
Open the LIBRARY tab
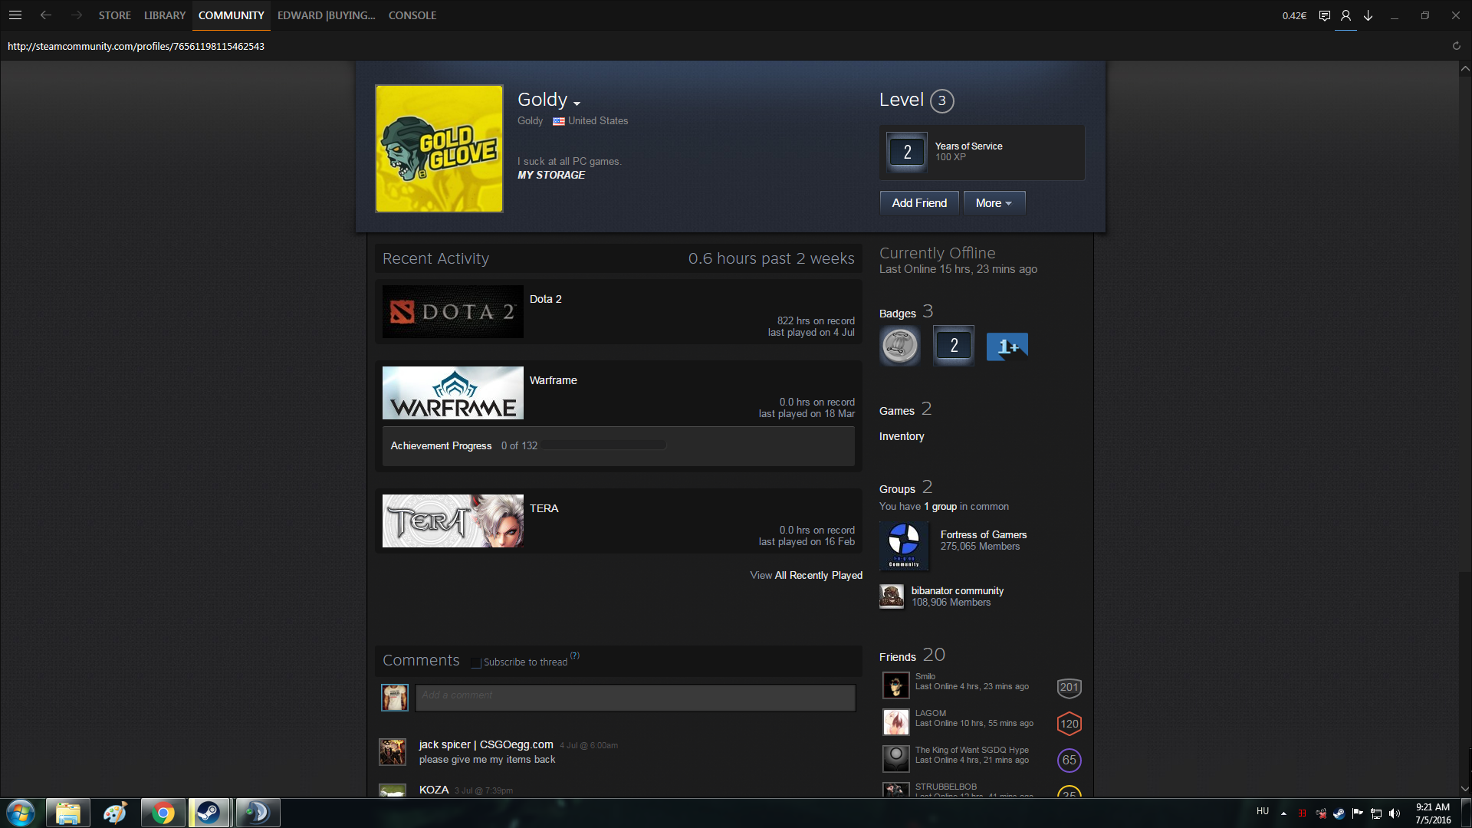[x=165, y=15]
